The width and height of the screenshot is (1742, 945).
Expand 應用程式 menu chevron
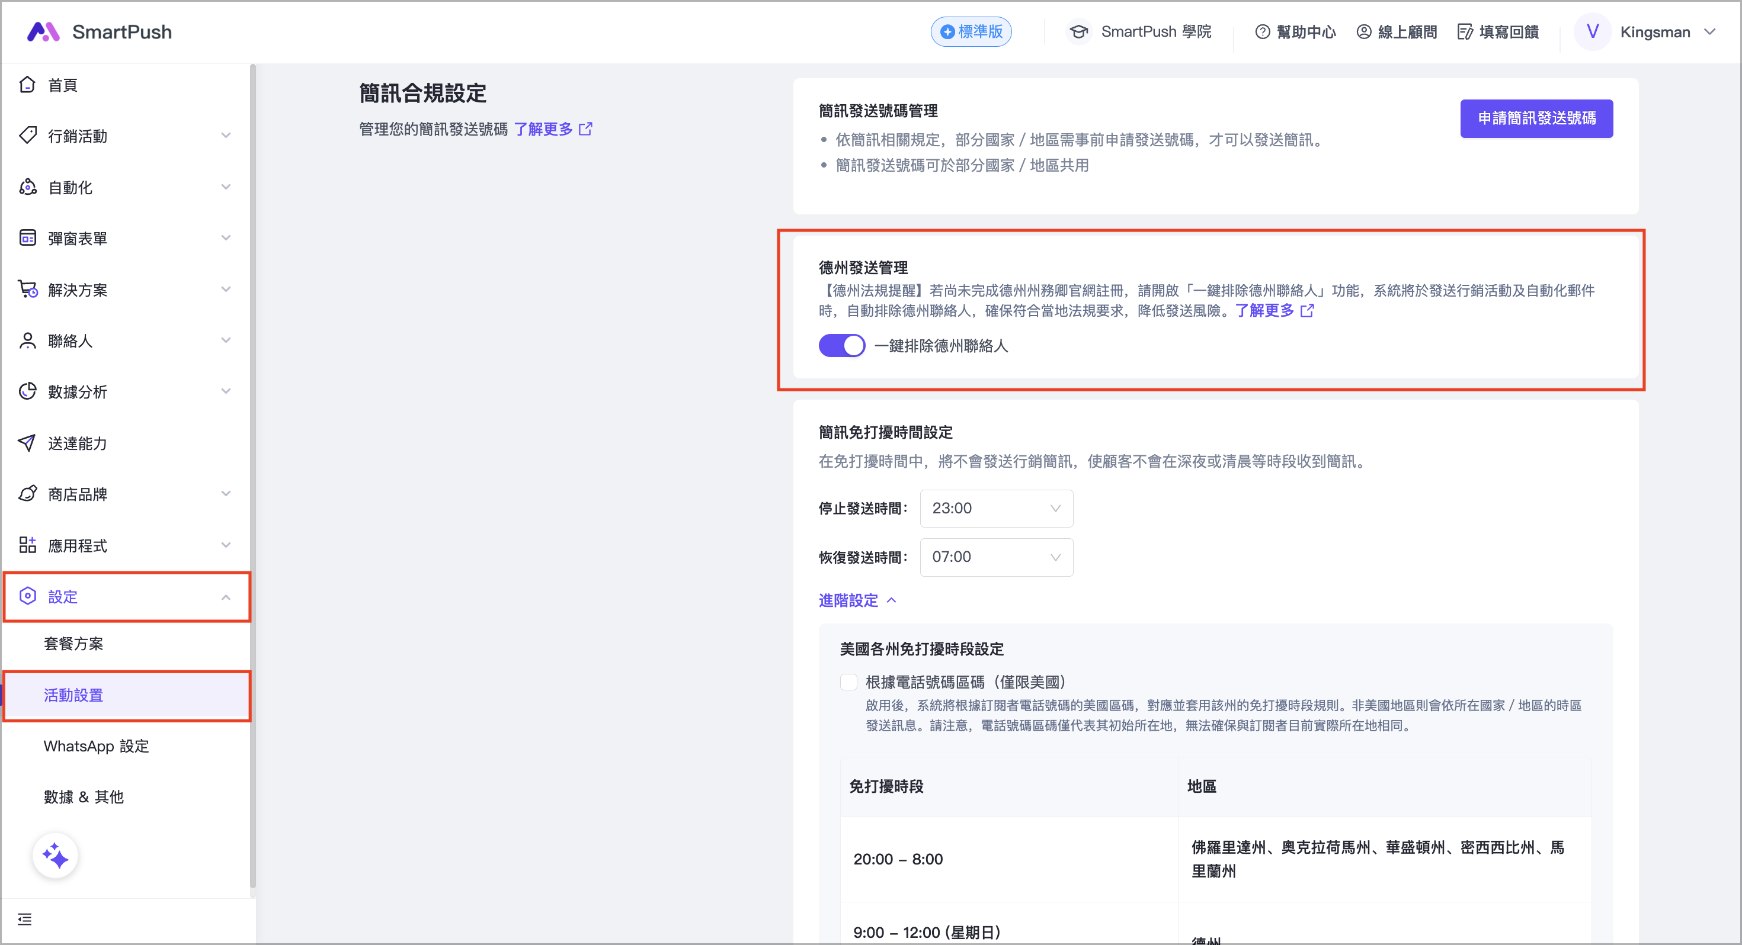[x=226, y=545]
